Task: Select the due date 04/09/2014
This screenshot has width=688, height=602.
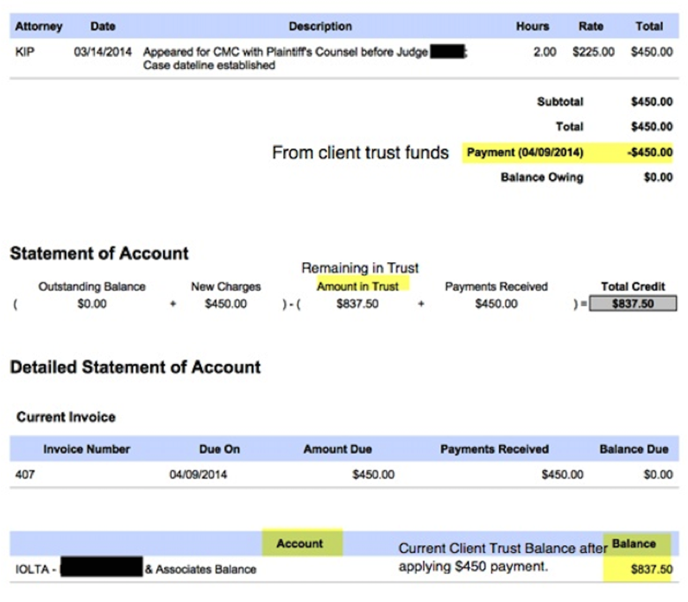Action: pos(198,474)
